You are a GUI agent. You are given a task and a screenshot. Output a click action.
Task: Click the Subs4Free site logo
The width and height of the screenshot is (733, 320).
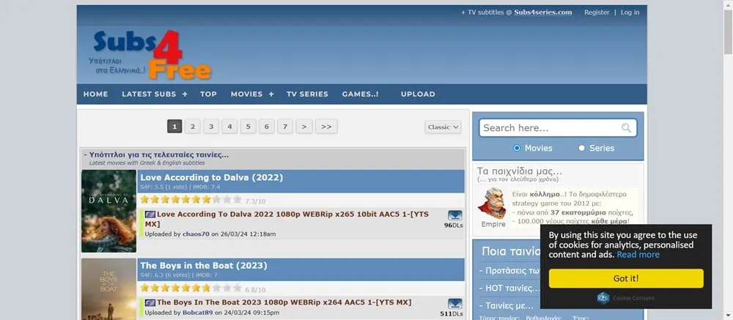click(150, 55)
